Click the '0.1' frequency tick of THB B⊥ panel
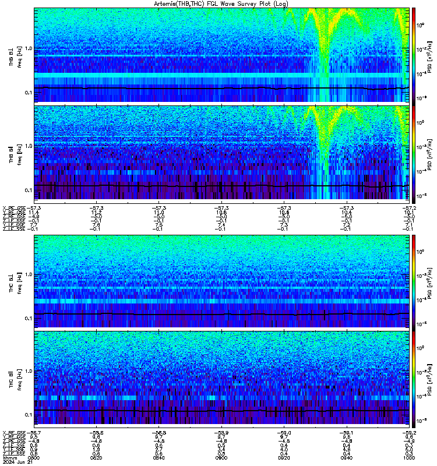Screen dimensions: 437x466 click(x=29, y=93)
